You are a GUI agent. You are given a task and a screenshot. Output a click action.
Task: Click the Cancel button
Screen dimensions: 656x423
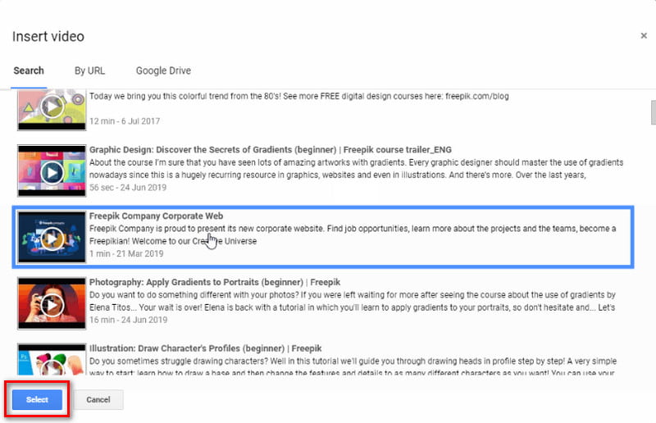tap(98, 399)
